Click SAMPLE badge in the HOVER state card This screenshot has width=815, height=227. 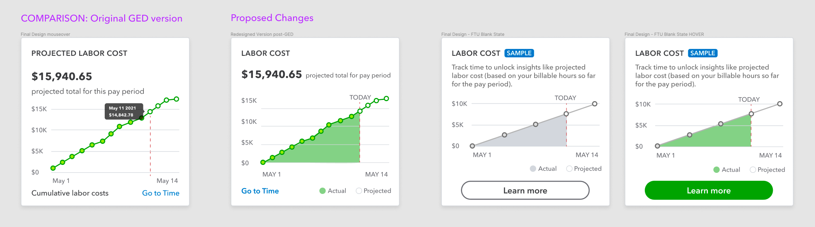(703, 53)
